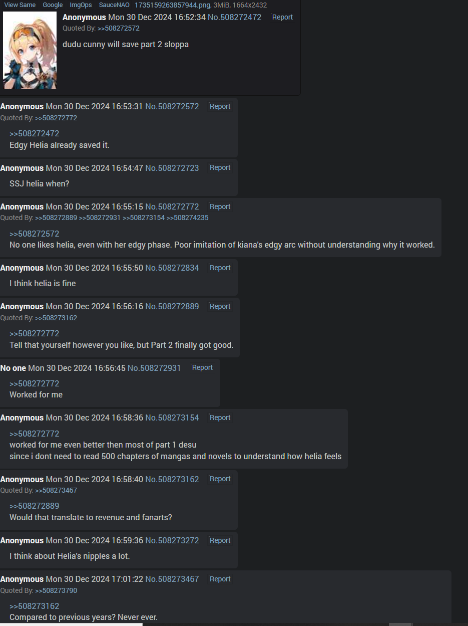Follow quoted-by link >>508274235
468x626 pixels.
(187, 218)
